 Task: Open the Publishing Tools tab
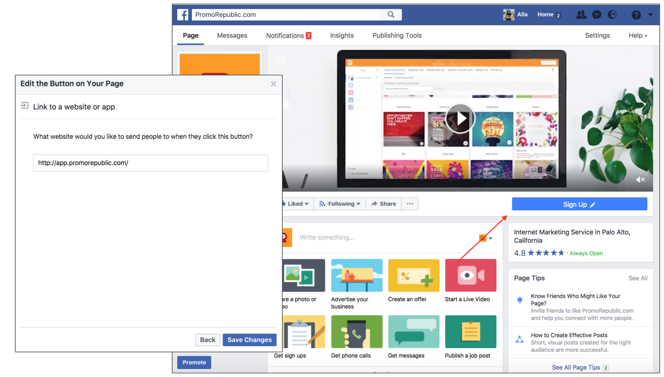[x=397, y=35]
